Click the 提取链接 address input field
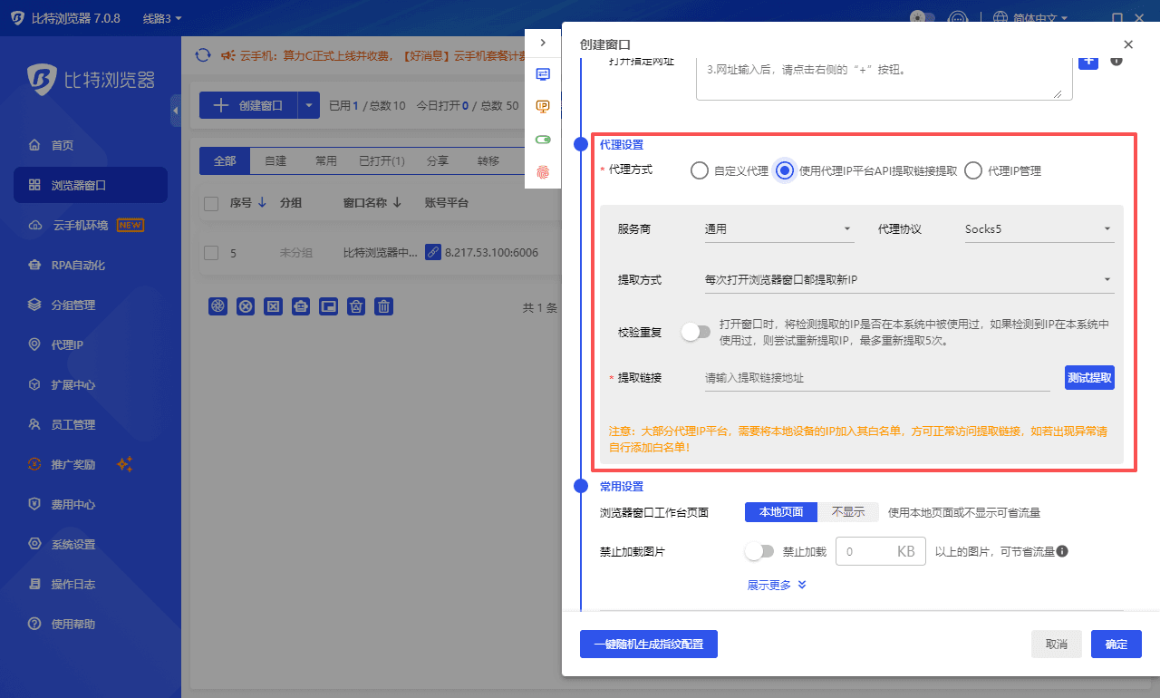Image resolution: width=1160 pixels, height=698 pixels. [876, 378]
